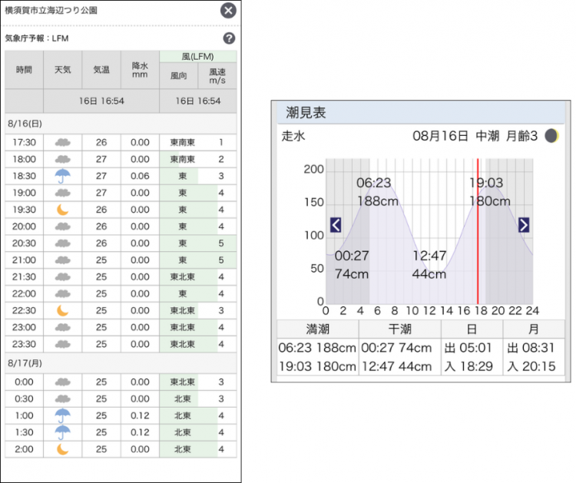Viewport: 576px width, 483px height.
Task: Click the cloud icon in 0:30 row
Action: pos(63,399)
